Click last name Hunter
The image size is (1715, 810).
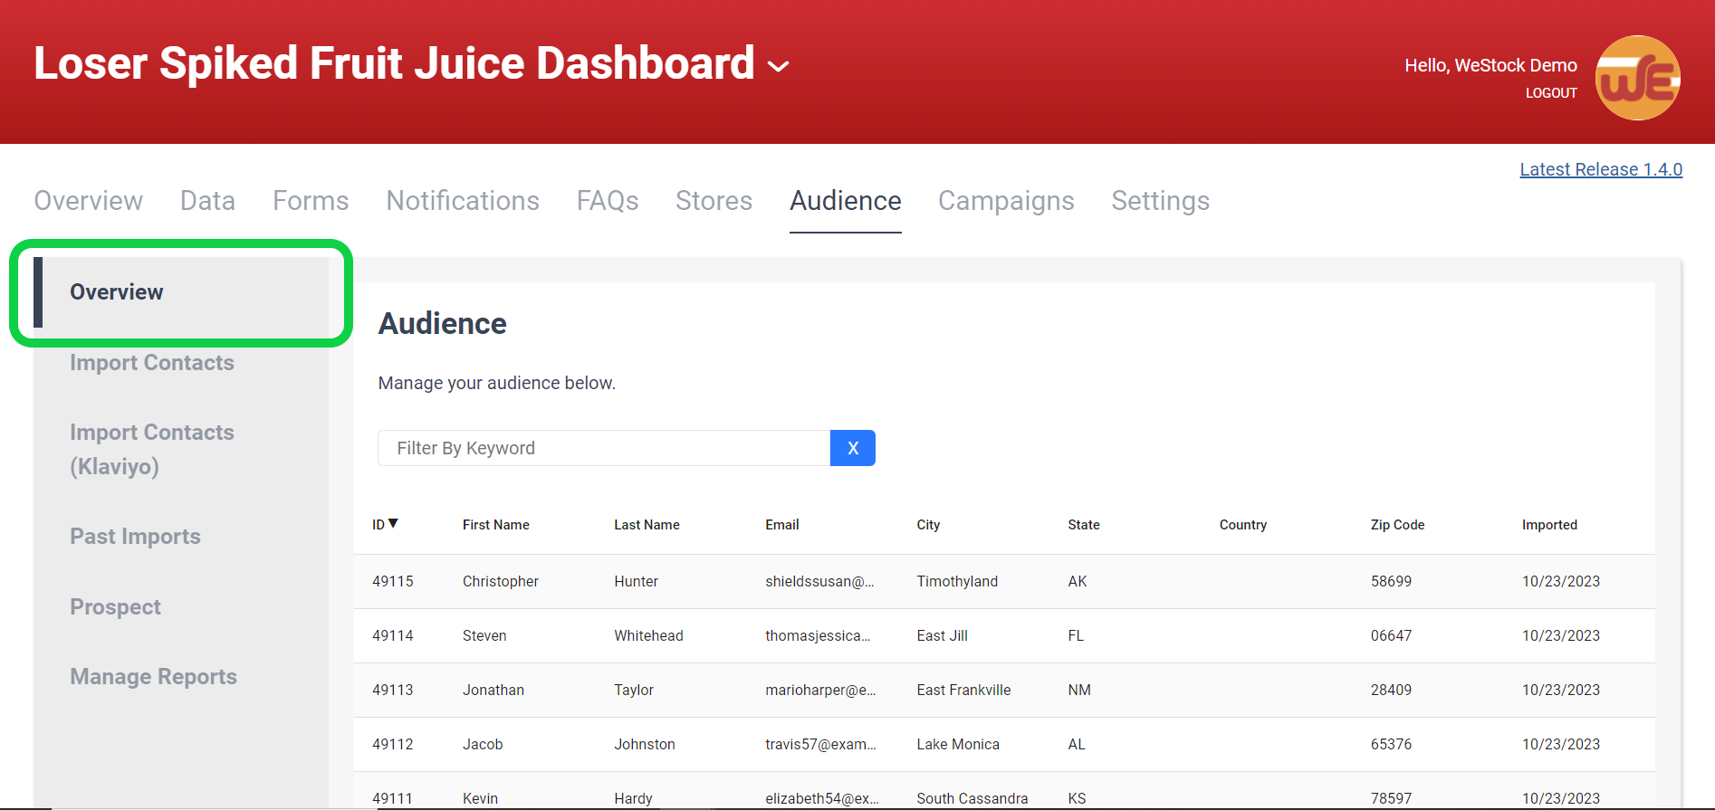(x=636, y=581)
